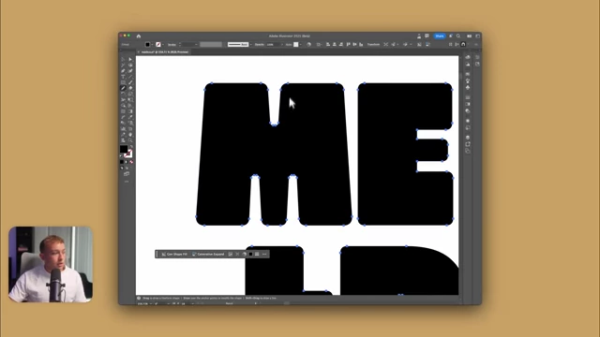This screenshot has width=600, height=337.
Task: Open the Stroke panel label link
Action: pyautogui.click(x=172, y=44)
